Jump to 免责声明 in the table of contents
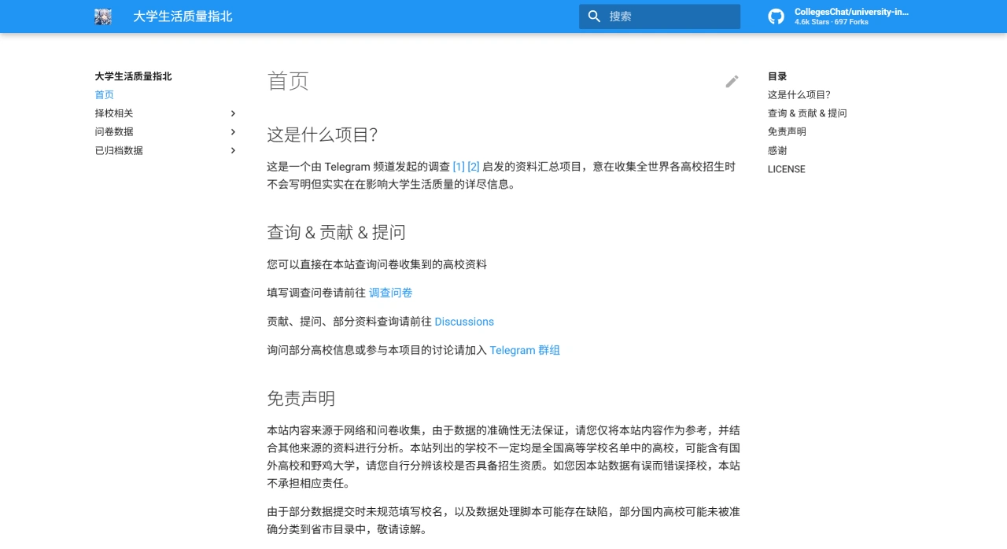1007x549 pixels. (x=787, y=131)
